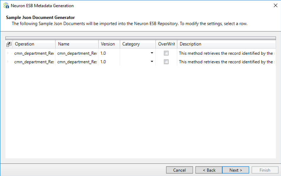Click the OverWrite column header
Viewport: 281px width, 176px height.
pyautogui.click(x=166, y=44)
